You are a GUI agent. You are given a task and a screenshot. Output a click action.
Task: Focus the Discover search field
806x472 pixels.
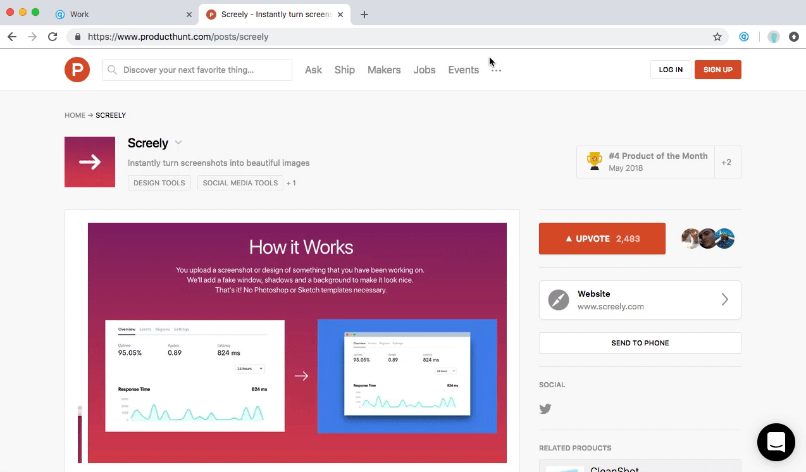(197, 70)
